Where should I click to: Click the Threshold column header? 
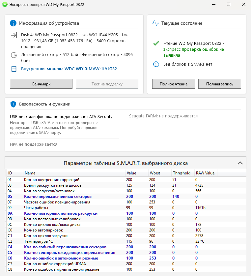[181, 173]
